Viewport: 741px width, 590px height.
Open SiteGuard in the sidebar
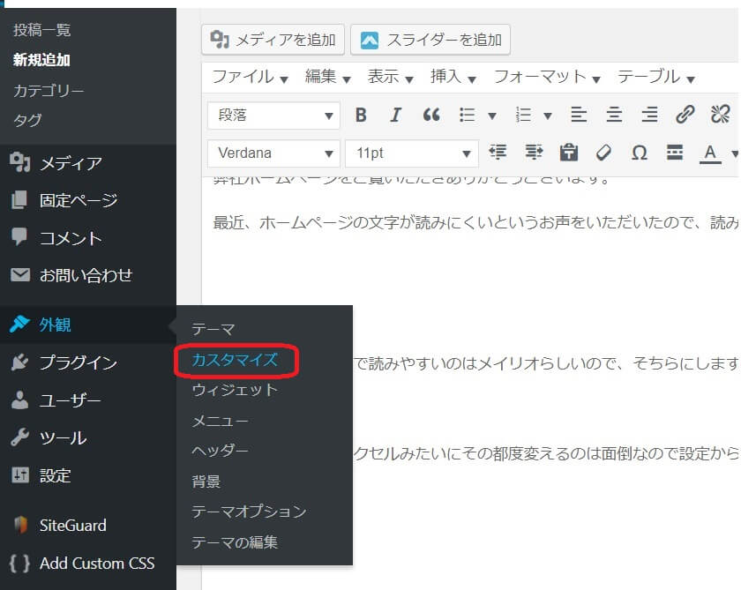point(88,526)
